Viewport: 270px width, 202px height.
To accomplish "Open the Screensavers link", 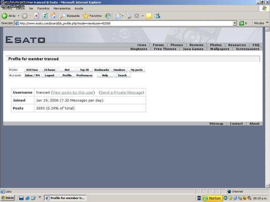I will [248, 49].
